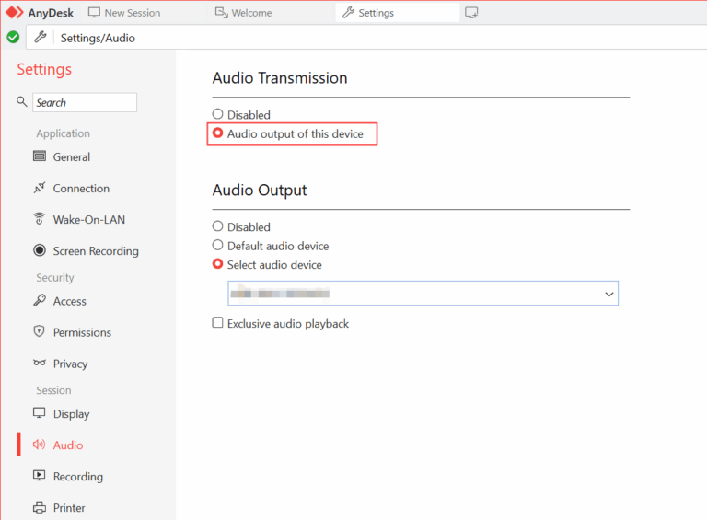
Task: Click the Permissions shield icon
Action: pyautogui.click(x=40, y=331)
